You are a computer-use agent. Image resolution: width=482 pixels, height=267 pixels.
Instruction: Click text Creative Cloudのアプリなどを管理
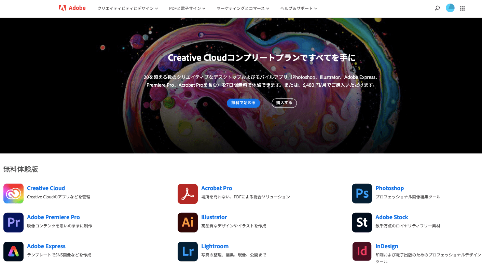tap(59, 197)
